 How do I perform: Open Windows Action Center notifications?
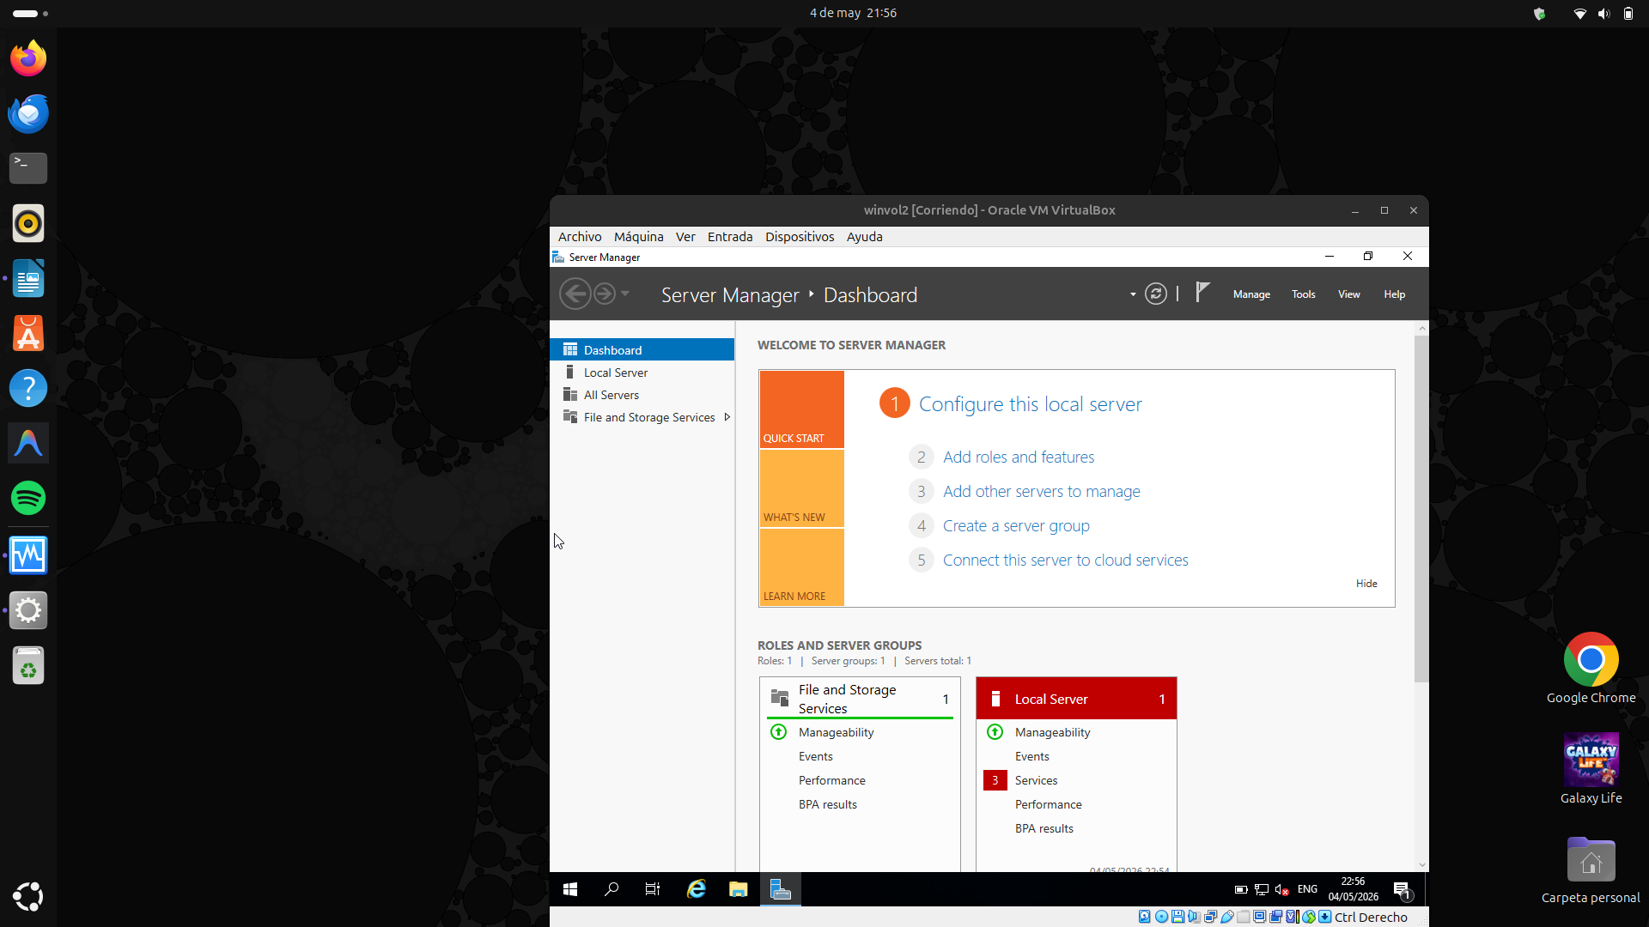pos(1402,890)
